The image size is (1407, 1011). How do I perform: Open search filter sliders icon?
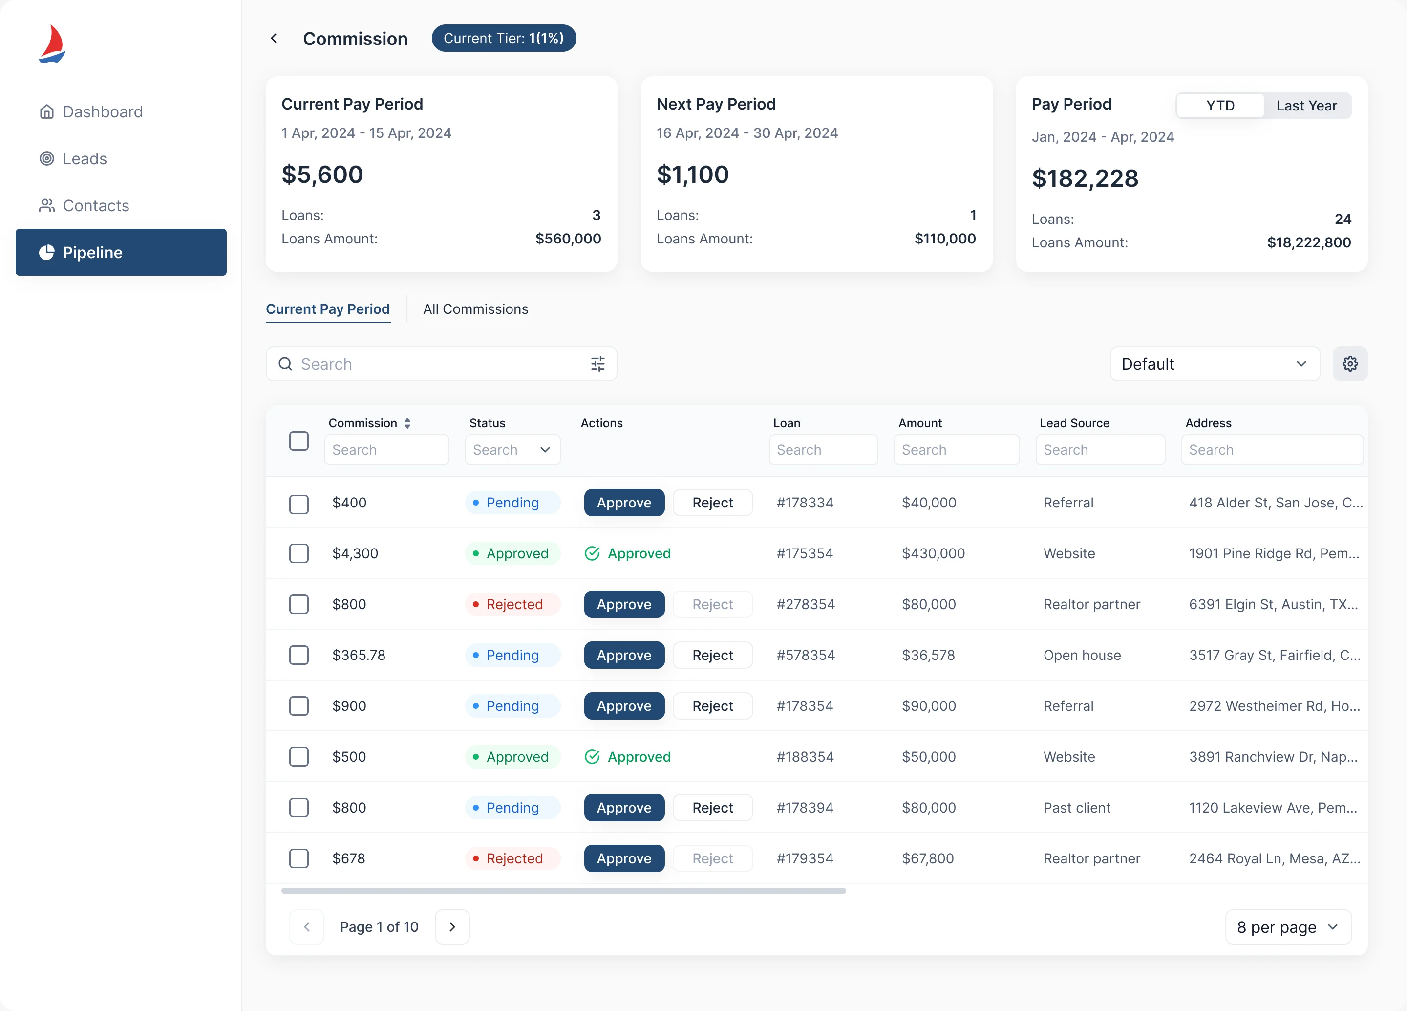(x=597, y=364)
